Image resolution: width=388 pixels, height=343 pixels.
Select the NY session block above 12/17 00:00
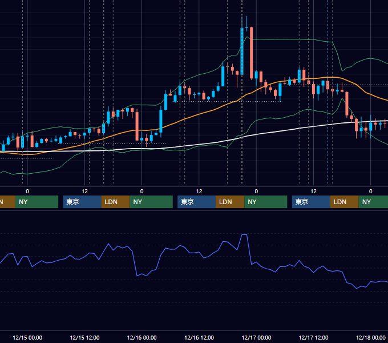point(266,202)
